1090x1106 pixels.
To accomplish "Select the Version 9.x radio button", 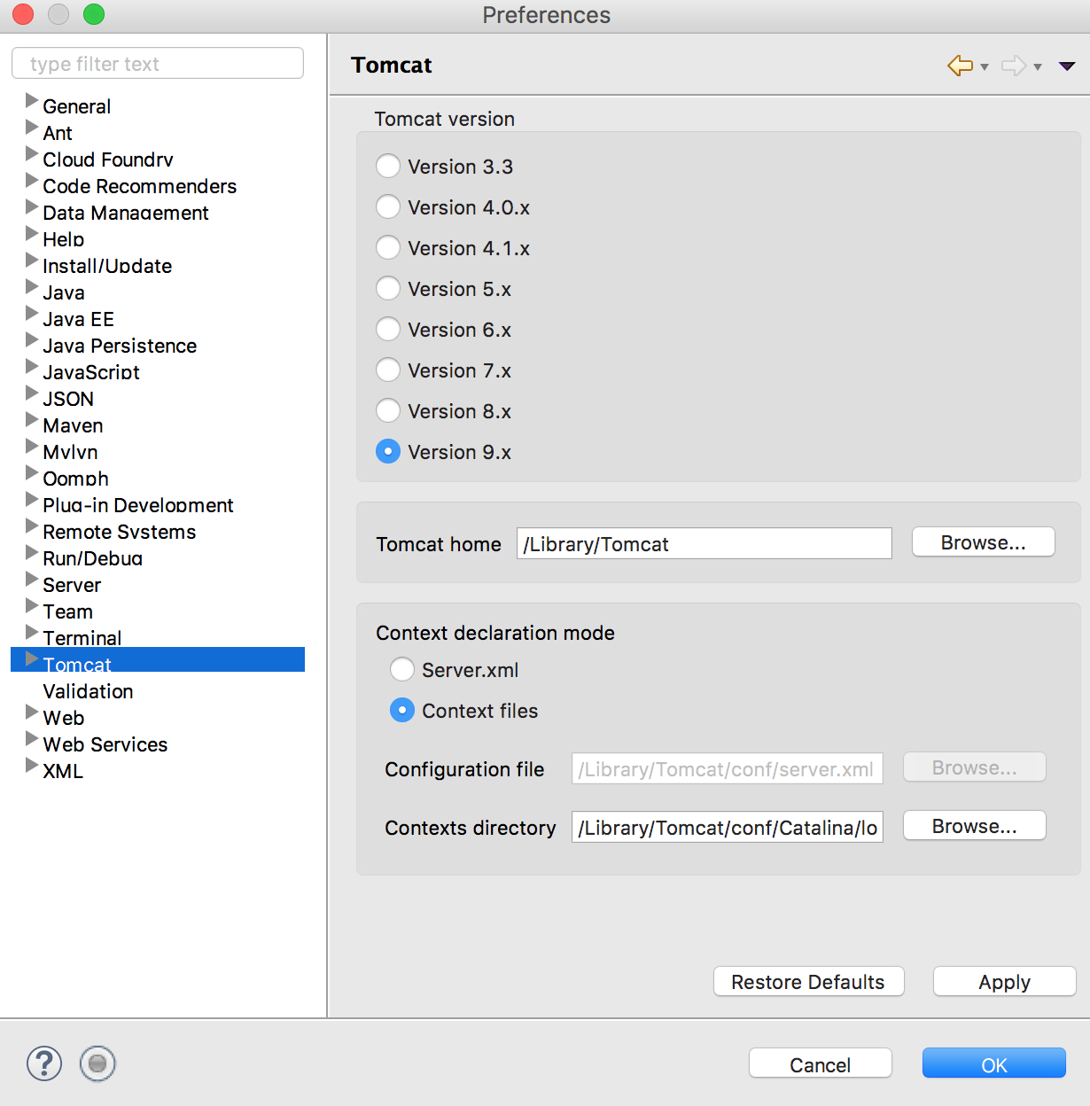I will point(388,451).
